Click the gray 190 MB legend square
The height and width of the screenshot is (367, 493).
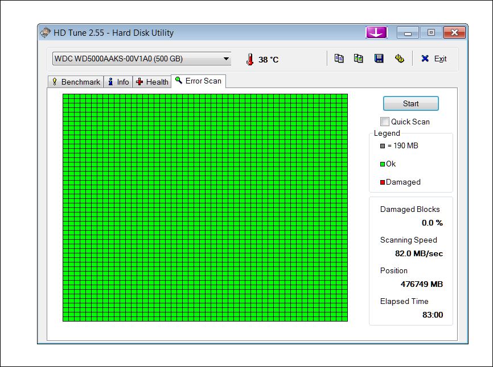[383, 146]
